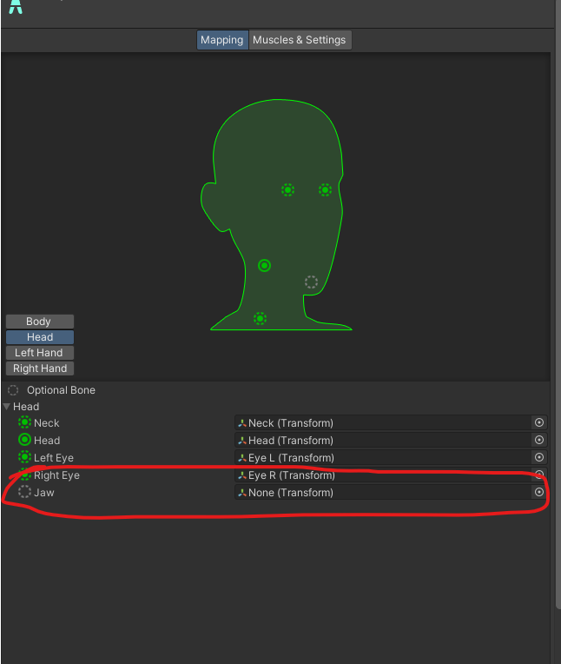The image size is (561, 664).
Task: Collapse the Head bone section
Action: pos(6,407)
